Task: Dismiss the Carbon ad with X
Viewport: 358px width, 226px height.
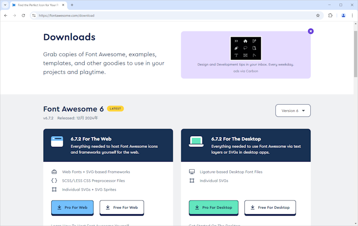Action: tap(310, 31)
